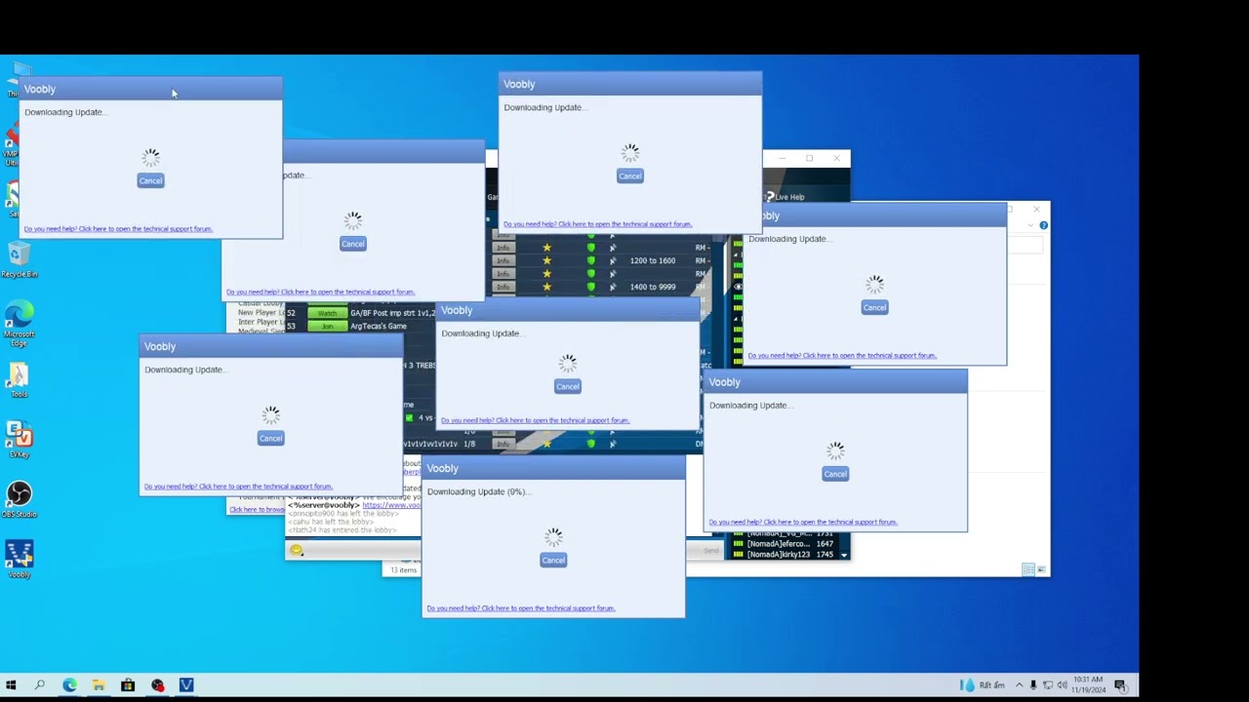Image resolution: width=1249 pixels, height=702 pixels.
Task: Click the microphone tray icon
Action: click(x=1033, y=685)
